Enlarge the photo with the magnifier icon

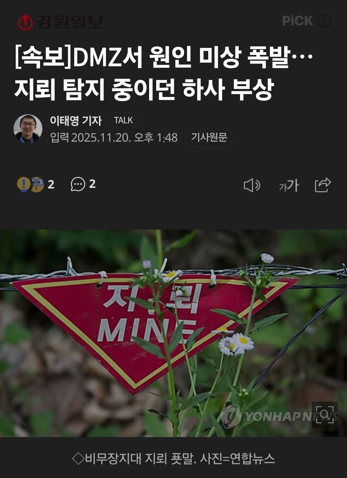tap(325, 415)
